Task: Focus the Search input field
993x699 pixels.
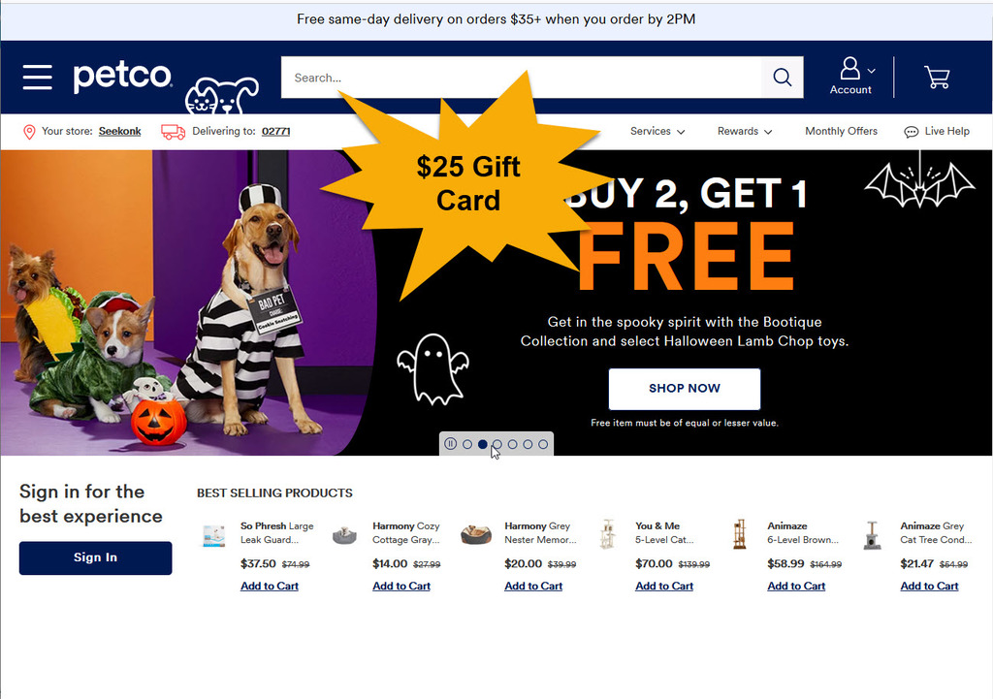Action: click(522, 78)
